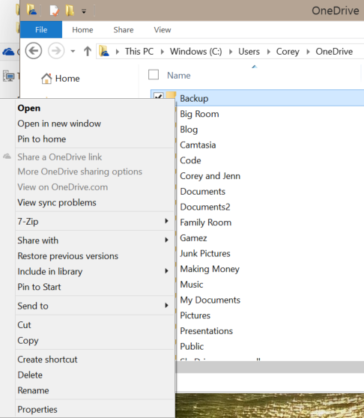Click OneDrive in the address path
The height and width of the screenshot is (418, 364).
[x=334, y=51]
